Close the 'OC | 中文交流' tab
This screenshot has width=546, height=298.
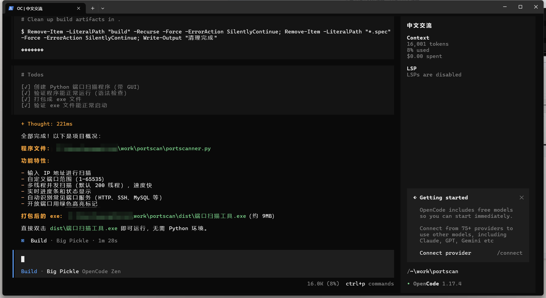point(78,8)
